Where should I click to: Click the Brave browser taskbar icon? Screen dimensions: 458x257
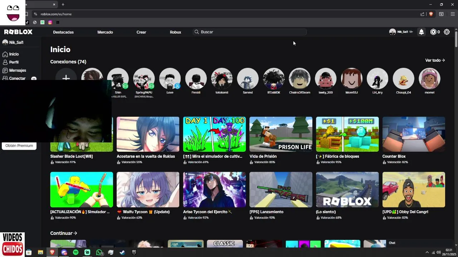coord(52,252)
